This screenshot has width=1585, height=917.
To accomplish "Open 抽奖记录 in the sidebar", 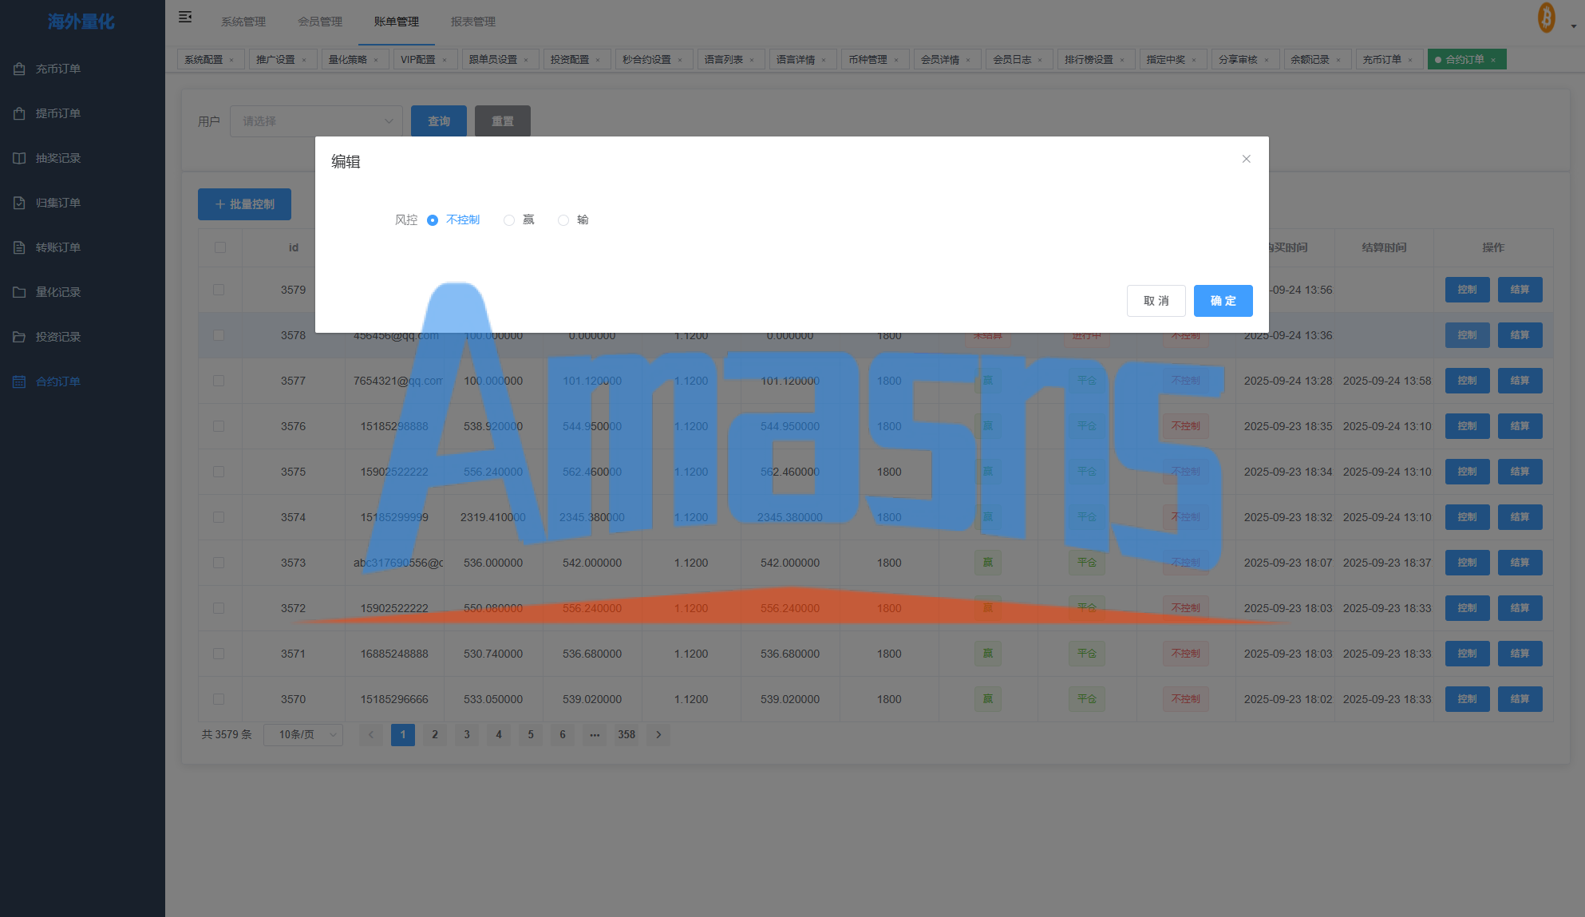I will coord(57,158).
